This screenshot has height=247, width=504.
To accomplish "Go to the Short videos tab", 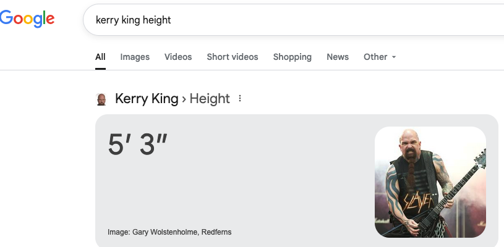I will (x=233, y=57).
